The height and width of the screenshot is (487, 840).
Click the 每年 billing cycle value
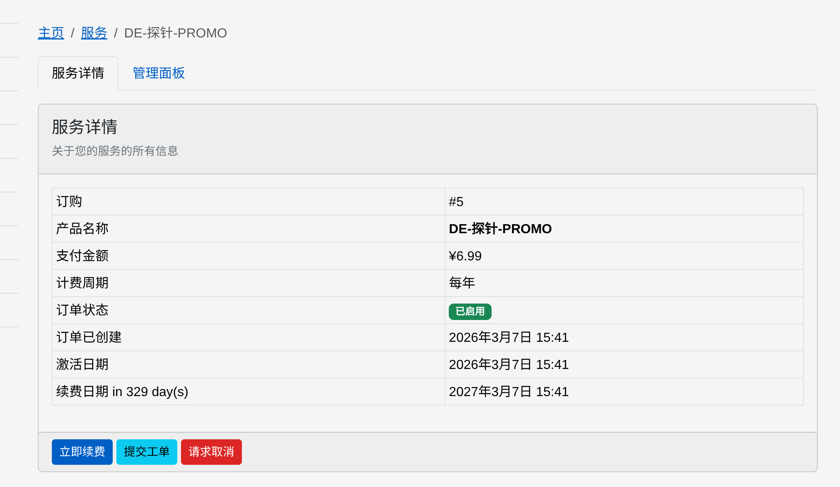tap(462, 283)
